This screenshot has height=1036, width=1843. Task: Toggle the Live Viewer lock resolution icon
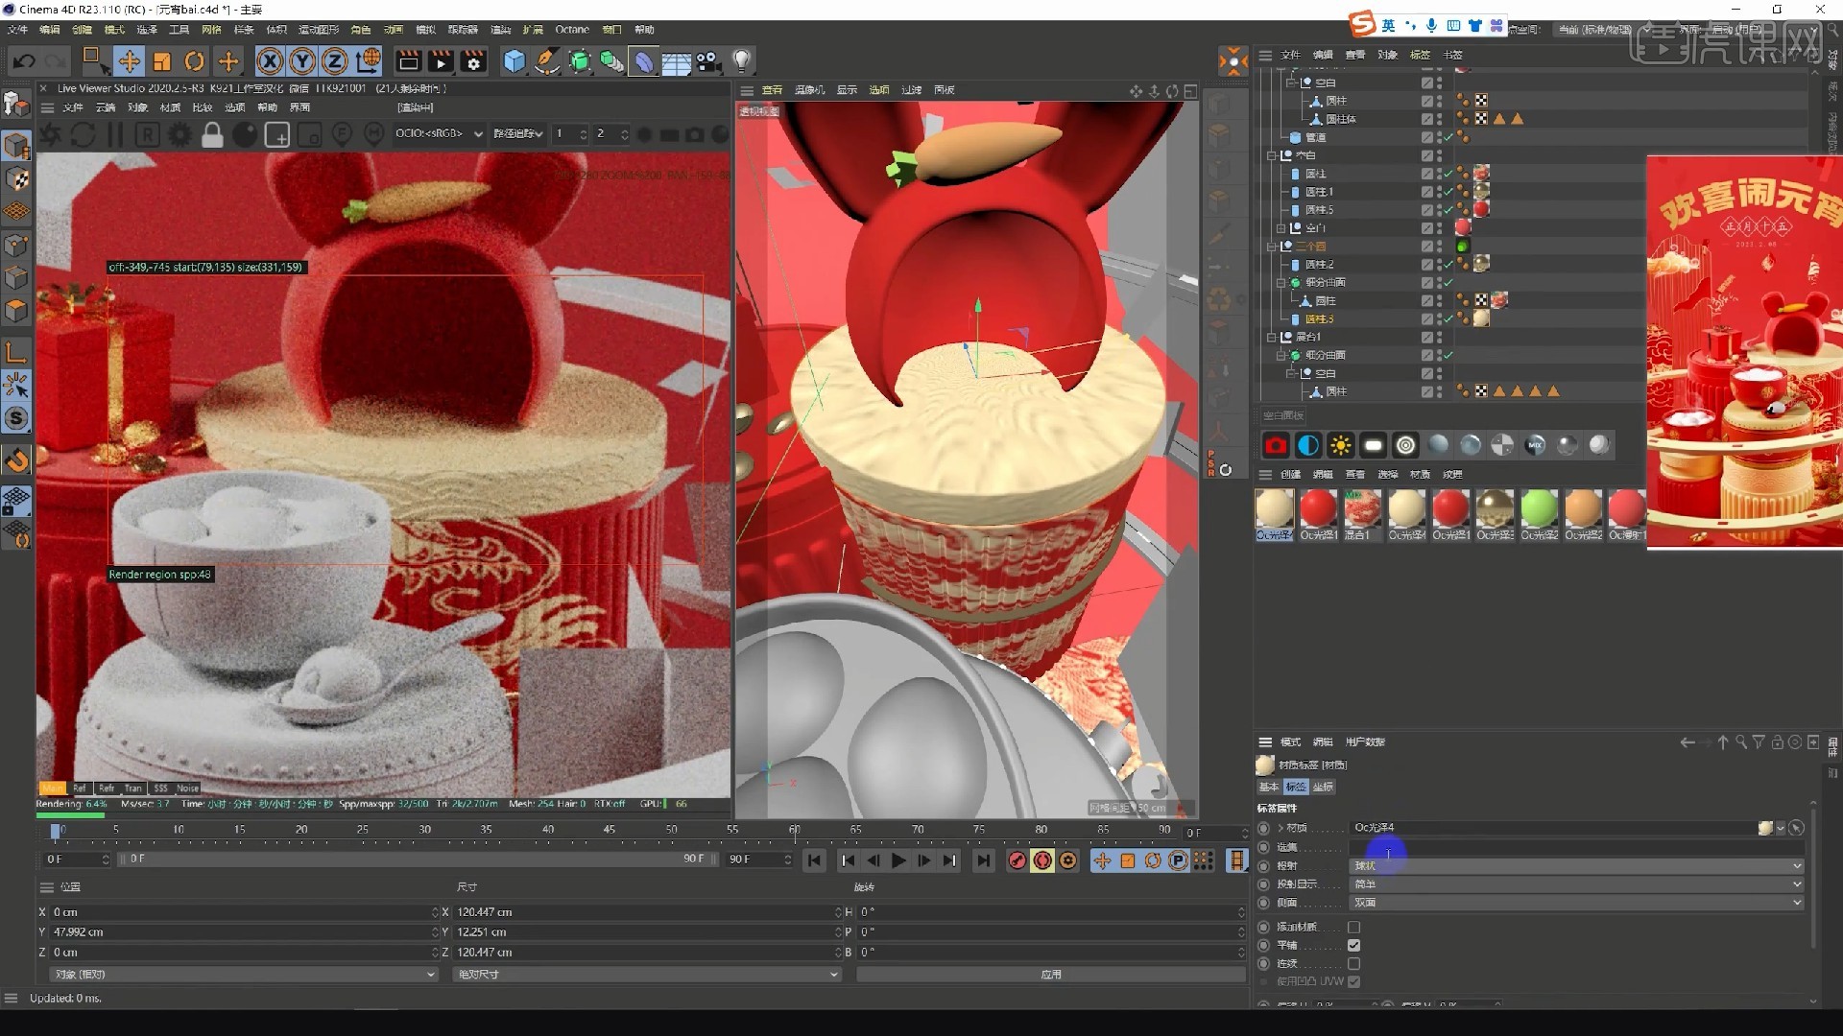[212, 135]
